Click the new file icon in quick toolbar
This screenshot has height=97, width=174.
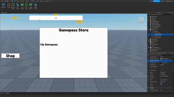[5, 1]
